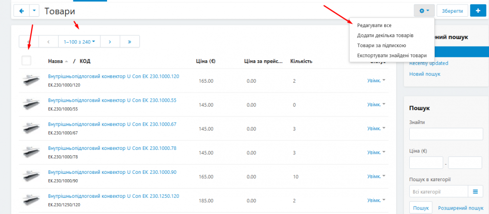
Task: Jump to last page double arrow
Action: click(130, 42)
